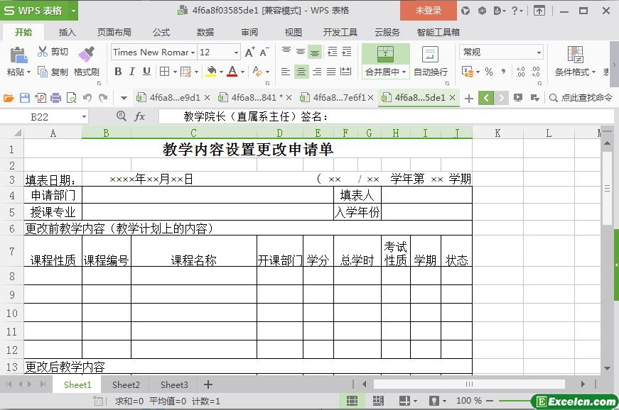Click 点此查找命令 search box
619x410 pixels.
[581, 98]
